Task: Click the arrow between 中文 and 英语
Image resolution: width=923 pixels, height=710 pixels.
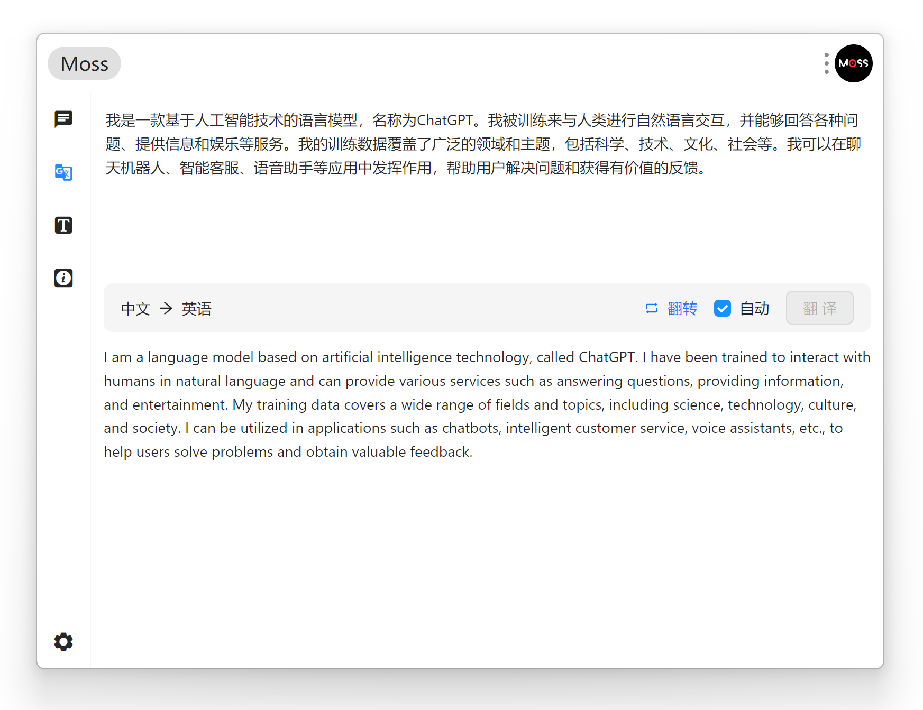Action: coord(166,308)
